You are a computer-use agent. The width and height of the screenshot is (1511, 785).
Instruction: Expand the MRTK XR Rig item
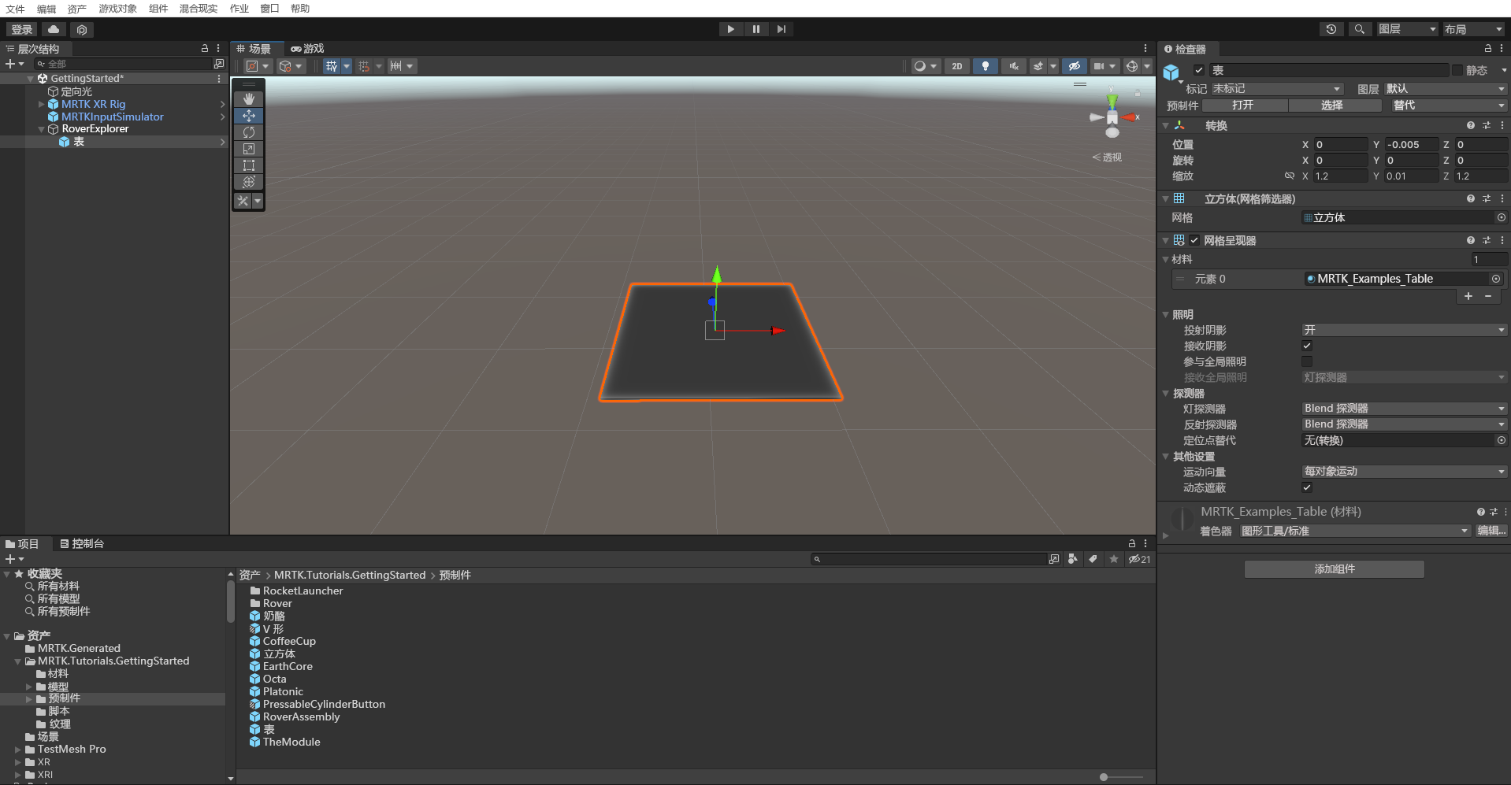tap(42, 104)
